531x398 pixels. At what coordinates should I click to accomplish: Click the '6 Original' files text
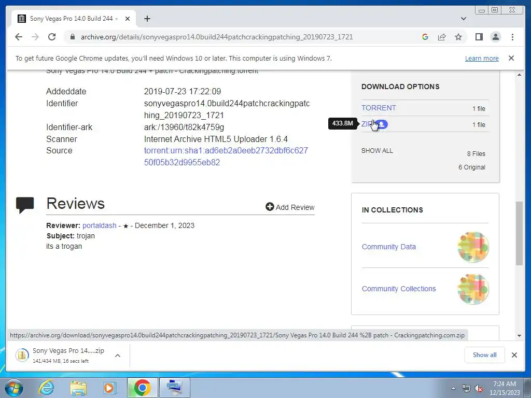coord(472,167)
